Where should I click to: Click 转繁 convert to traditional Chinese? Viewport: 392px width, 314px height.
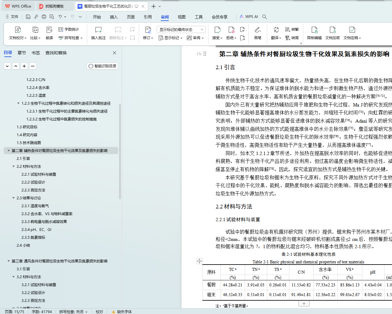tap(292, 29)
